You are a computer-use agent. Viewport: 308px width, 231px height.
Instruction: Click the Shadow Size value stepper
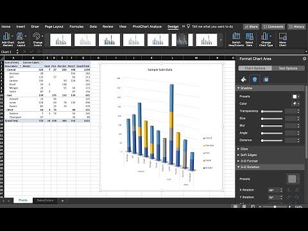point(298,119)
